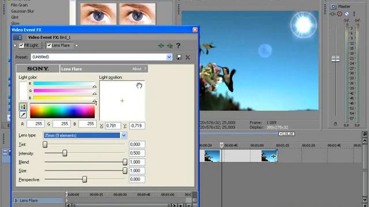Image resolution: width=369 pixels, height=207 pixels.
Task: Select the first bird clip on timeline
Action: pyautogui.click(x=212, y=156)
